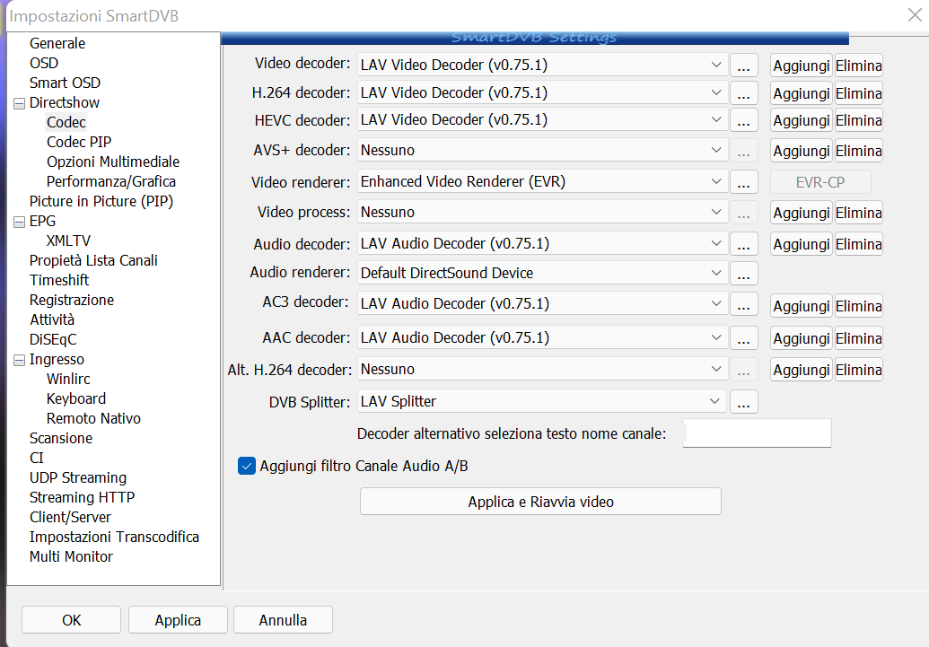Open Propietà Lista Canali page
The image size is (929, 647).
click(93, 260)
